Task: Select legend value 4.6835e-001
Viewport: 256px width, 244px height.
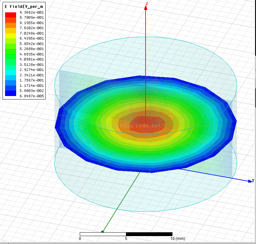Action: 32,54
